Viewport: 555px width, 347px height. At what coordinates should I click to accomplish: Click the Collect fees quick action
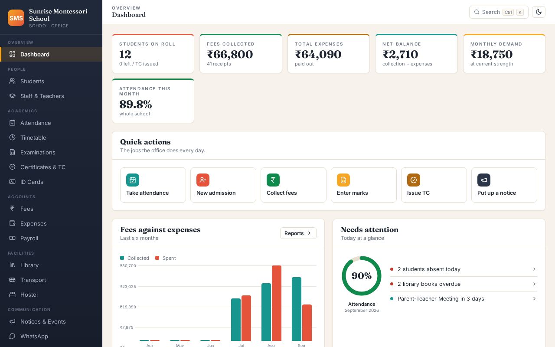point(294,185)
